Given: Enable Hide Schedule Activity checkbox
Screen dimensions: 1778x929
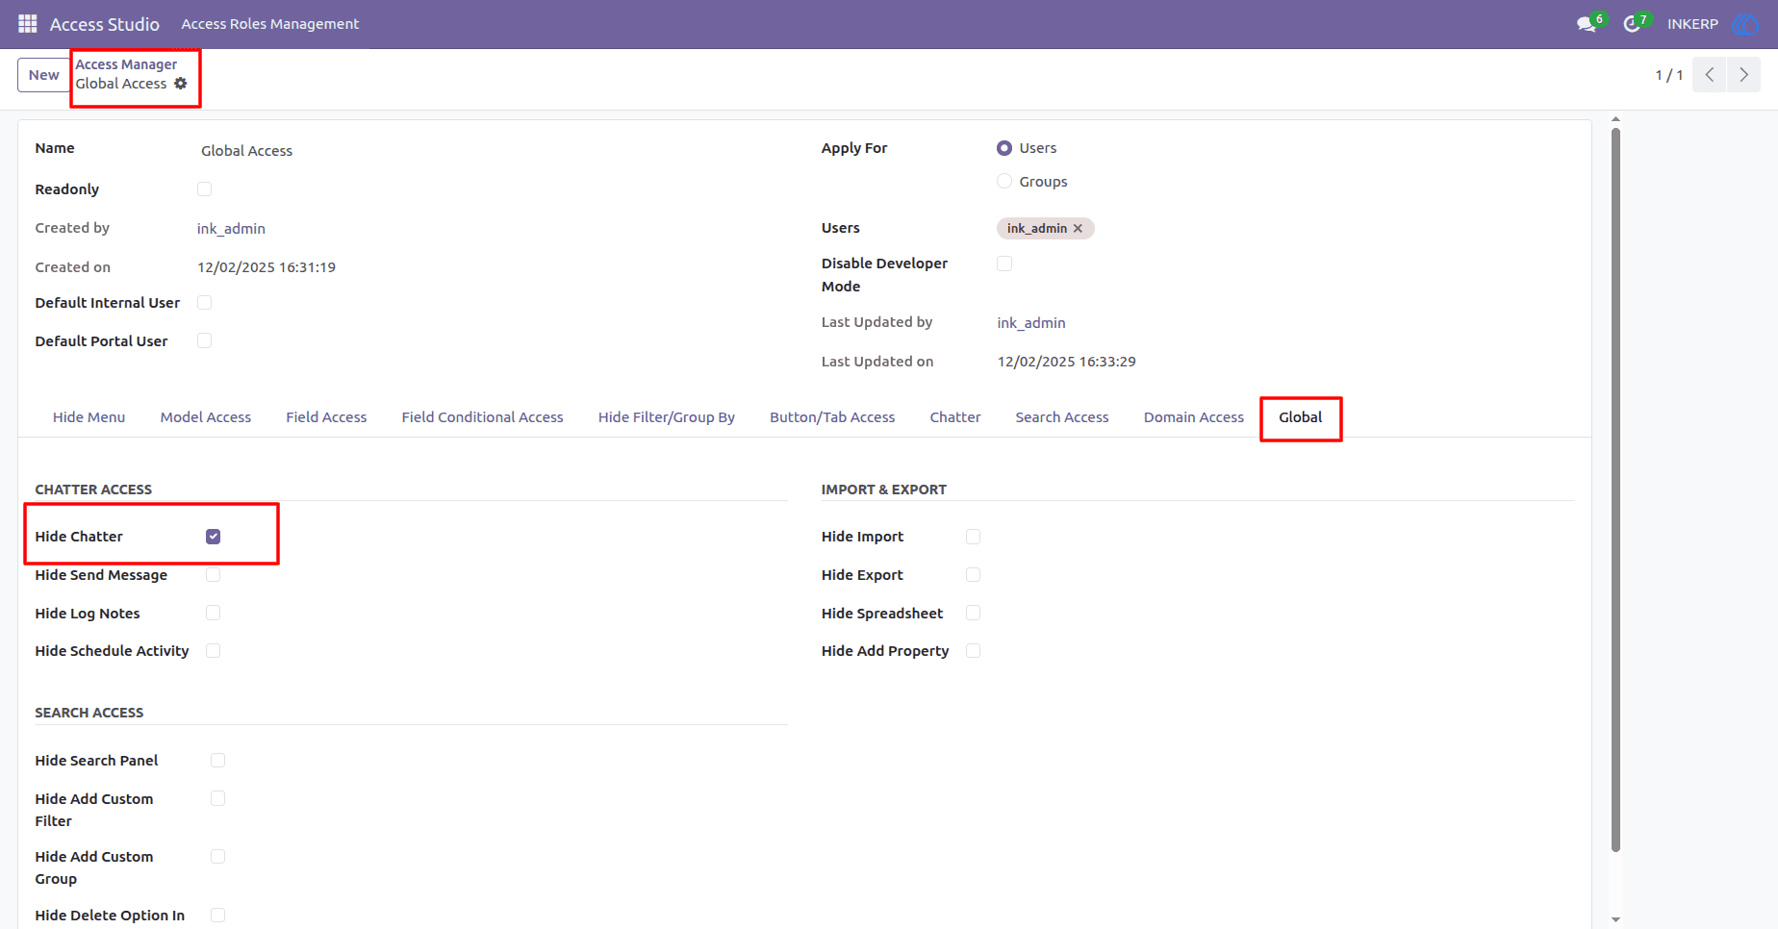Looking at the screenshot, I should [214, 651].
